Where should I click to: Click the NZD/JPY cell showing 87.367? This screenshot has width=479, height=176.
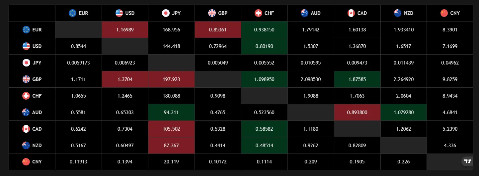171,146
